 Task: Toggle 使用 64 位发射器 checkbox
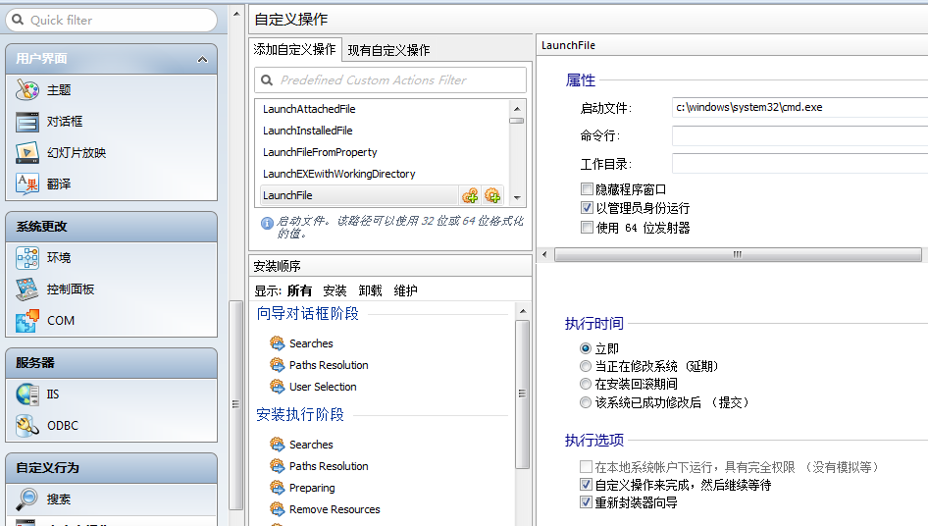pos(587,228)
